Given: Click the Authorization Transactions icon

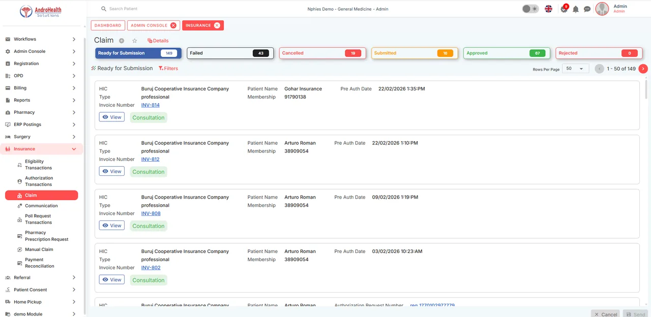Looking at the screenshot, I should click(19, 181).
